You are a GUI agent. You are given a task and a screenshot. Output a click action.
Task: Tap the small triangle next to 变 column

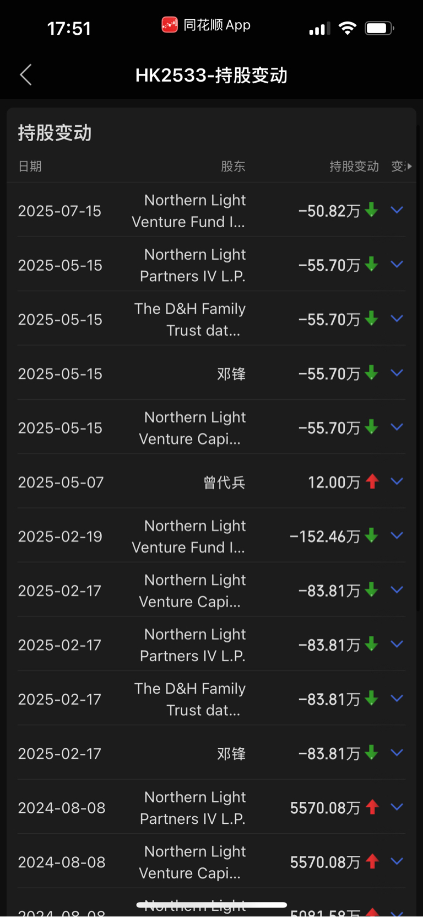coord(409,166)
